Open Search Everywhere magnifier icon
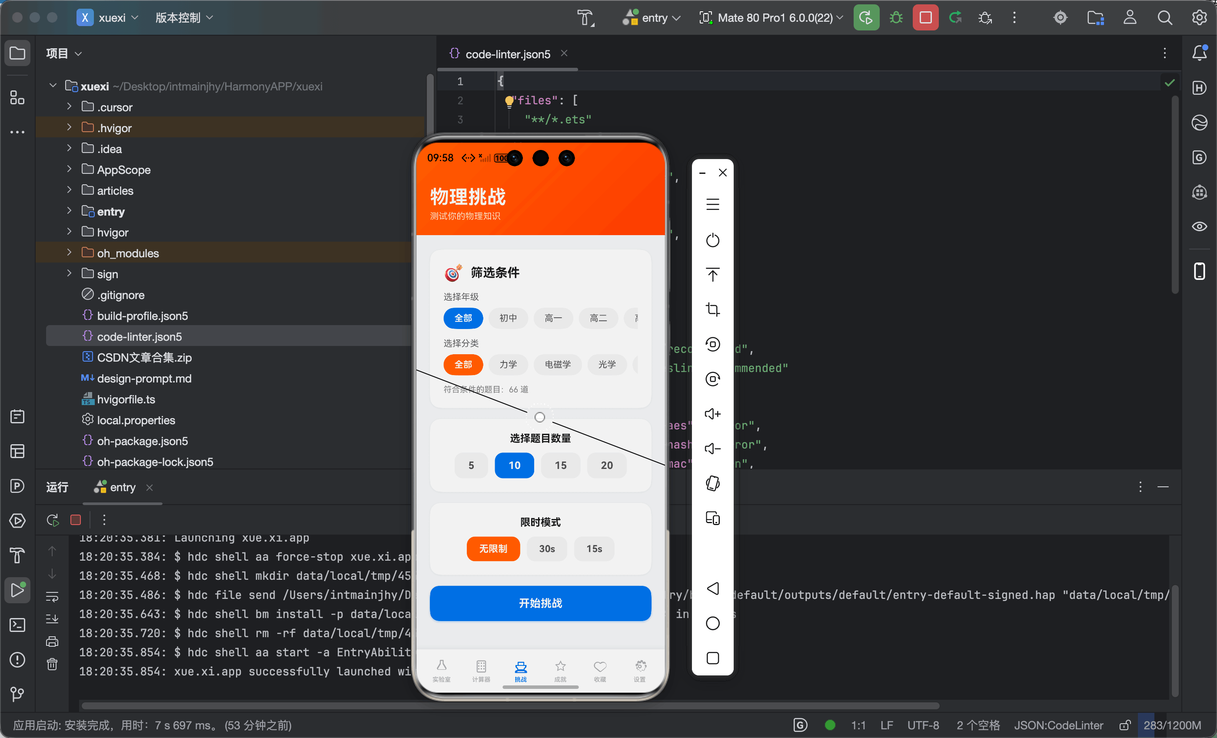Viewport: 1217px width, 738px height. tap(1165, 18)
